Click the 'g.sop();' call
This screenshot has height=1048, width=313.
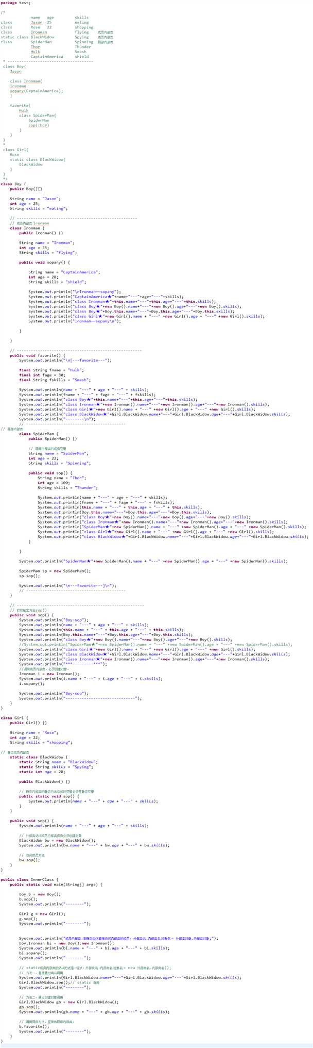[x=28, y=919]
